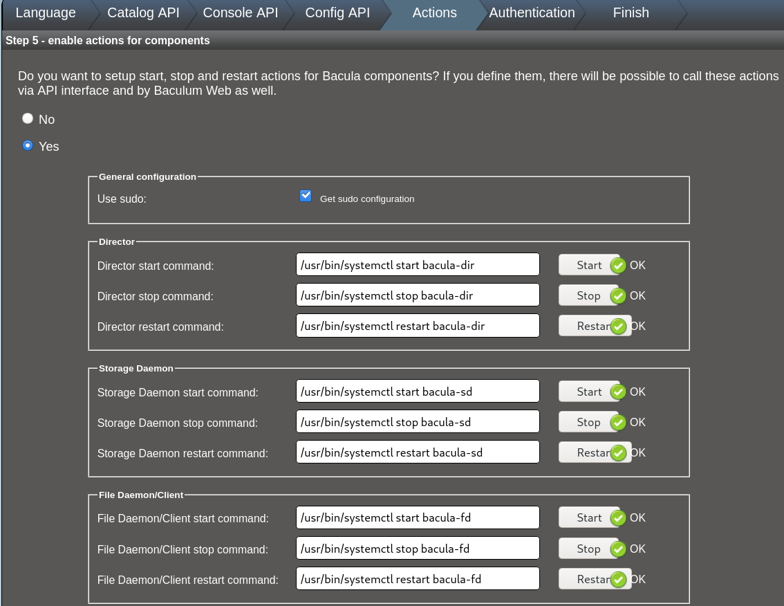Jump to the Authentication step
This screenshot has height=606, width=784.
532,13
